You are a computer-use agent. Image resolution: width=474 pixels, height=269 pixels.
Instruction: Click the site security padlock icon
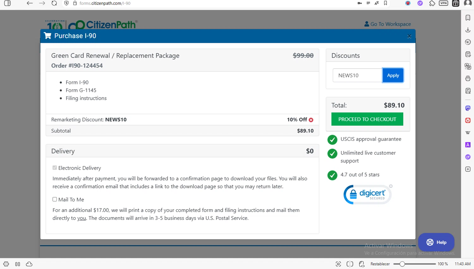pyautogui.click(x=75, y=3)
